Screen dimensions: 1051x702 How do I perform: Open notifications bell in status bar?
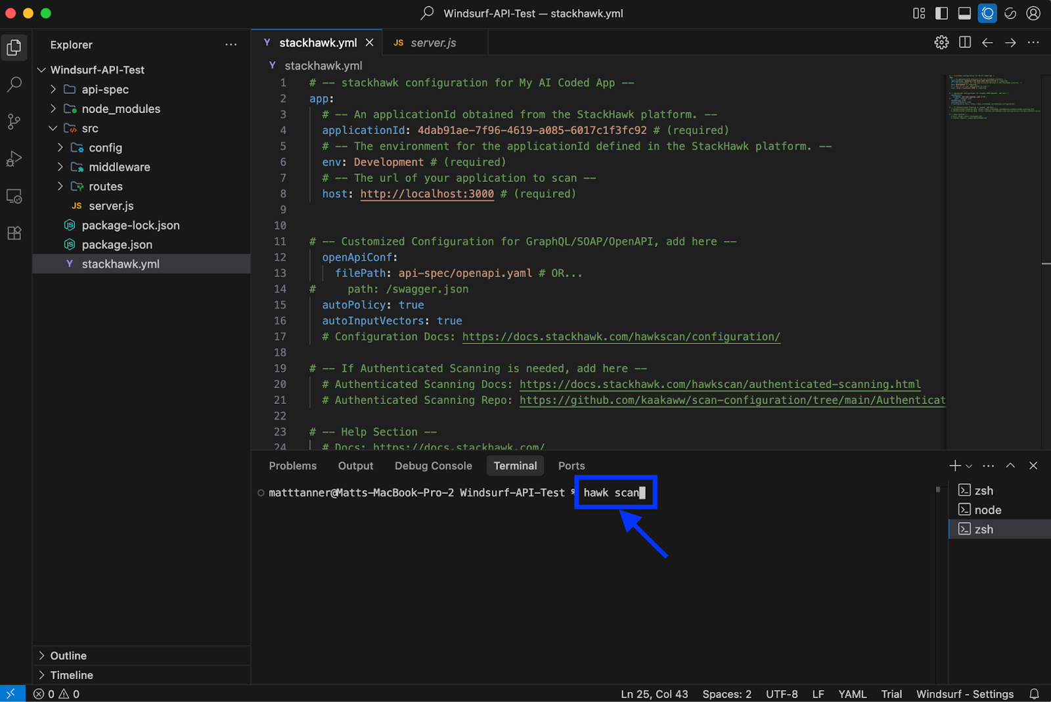click(x=1034, y=694)
